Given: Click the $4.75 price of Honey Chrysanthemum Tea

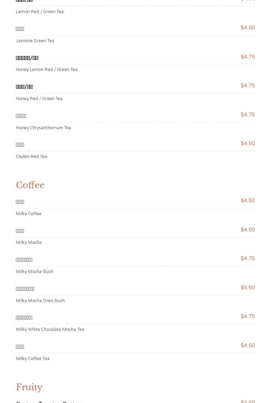Looking at the screenshot, I should [x=248, y=114].
